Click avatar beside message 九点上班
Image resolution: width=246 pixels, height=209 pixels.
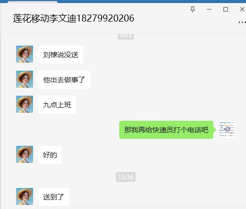pyautogui.click(x=25, y=104)
